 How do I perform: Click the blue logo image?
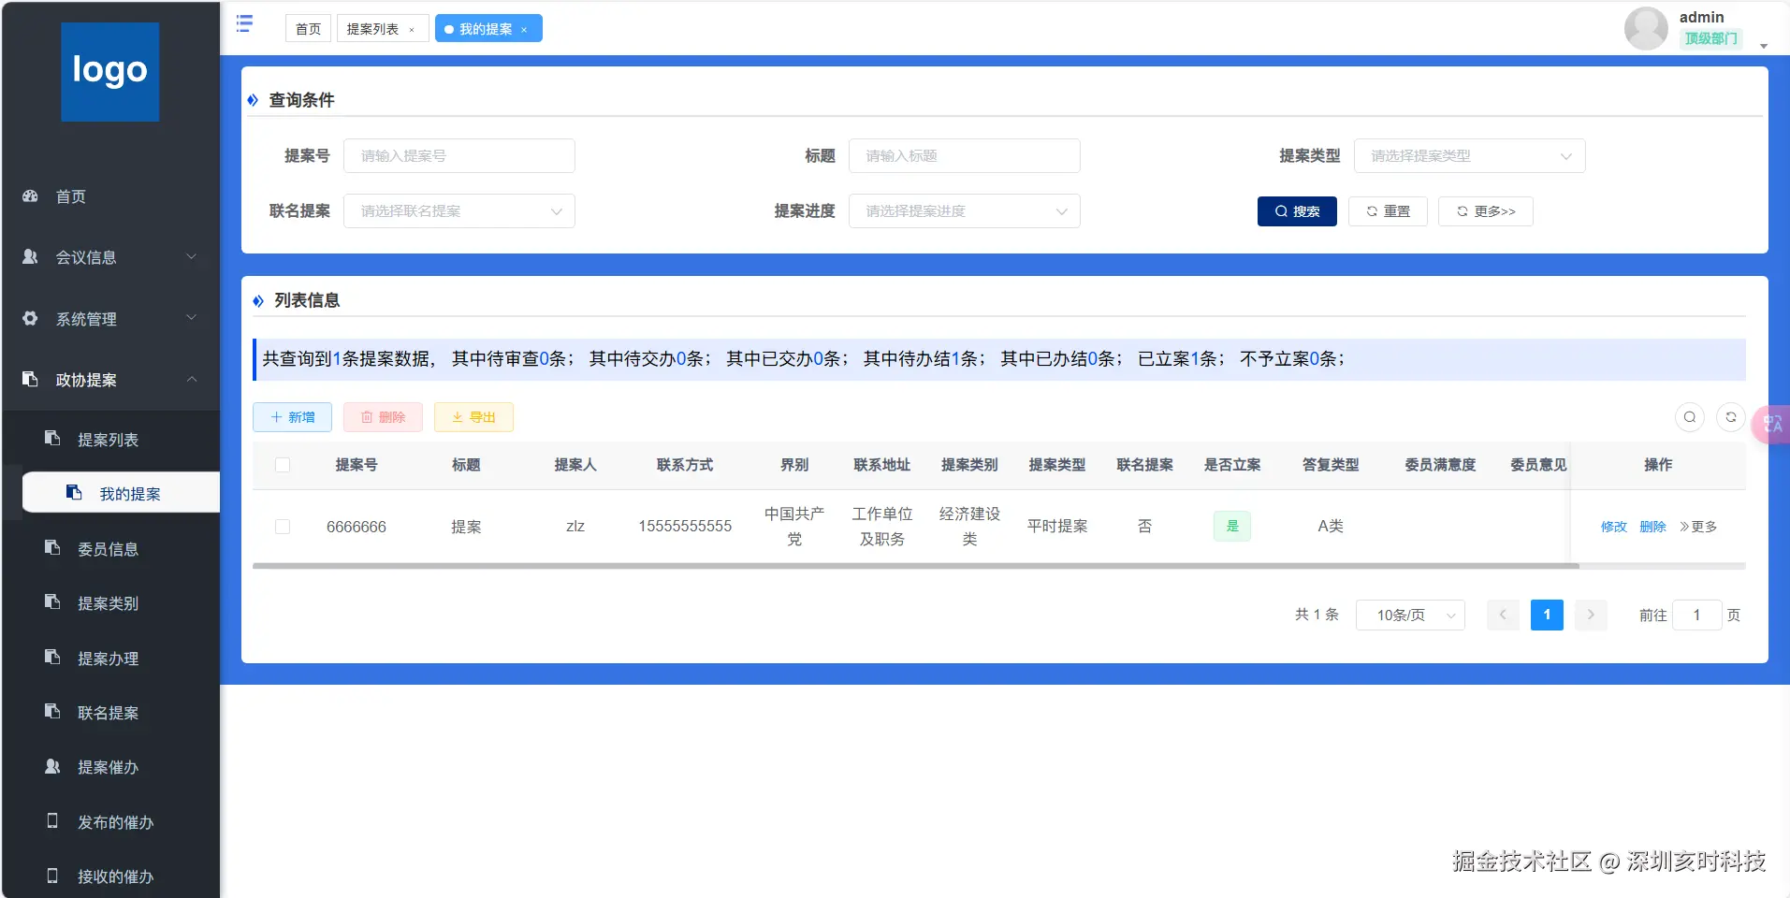pyautogui.click(x=109, y=72)
